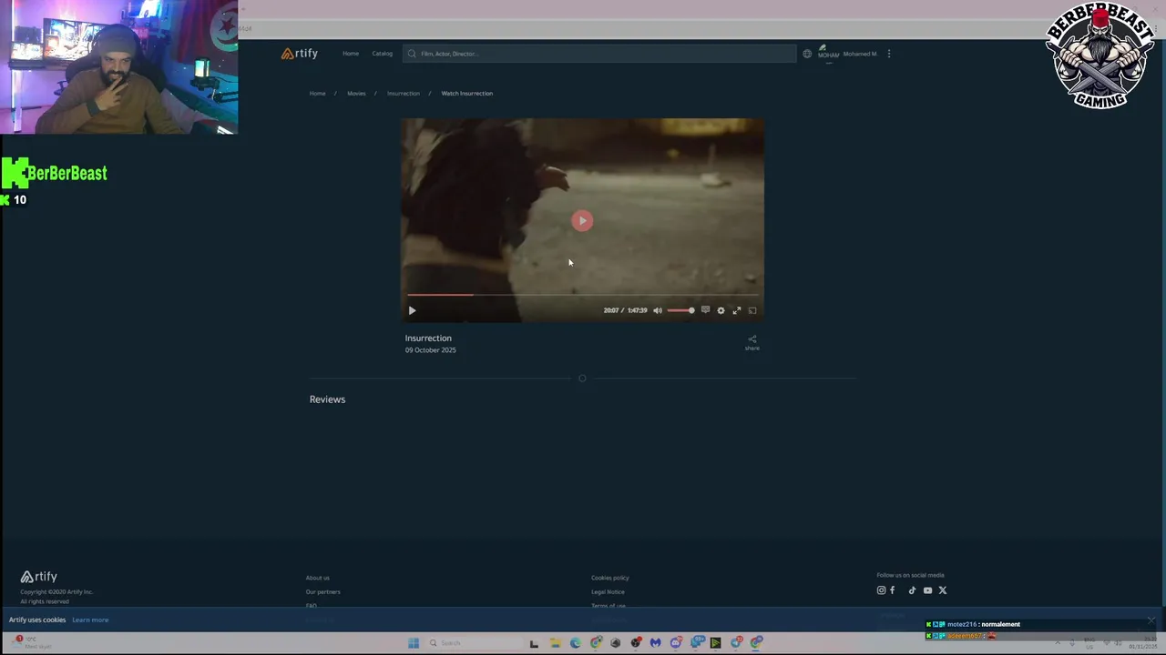Click the search magnifier icon in header

[412, 54]
